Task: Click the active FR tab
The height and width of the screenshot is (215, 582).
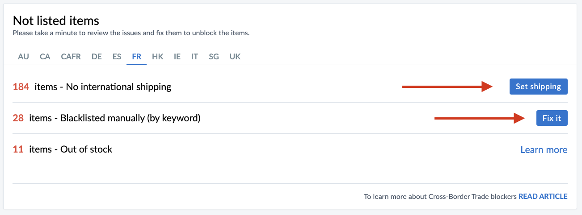Action: coord(136,57)
